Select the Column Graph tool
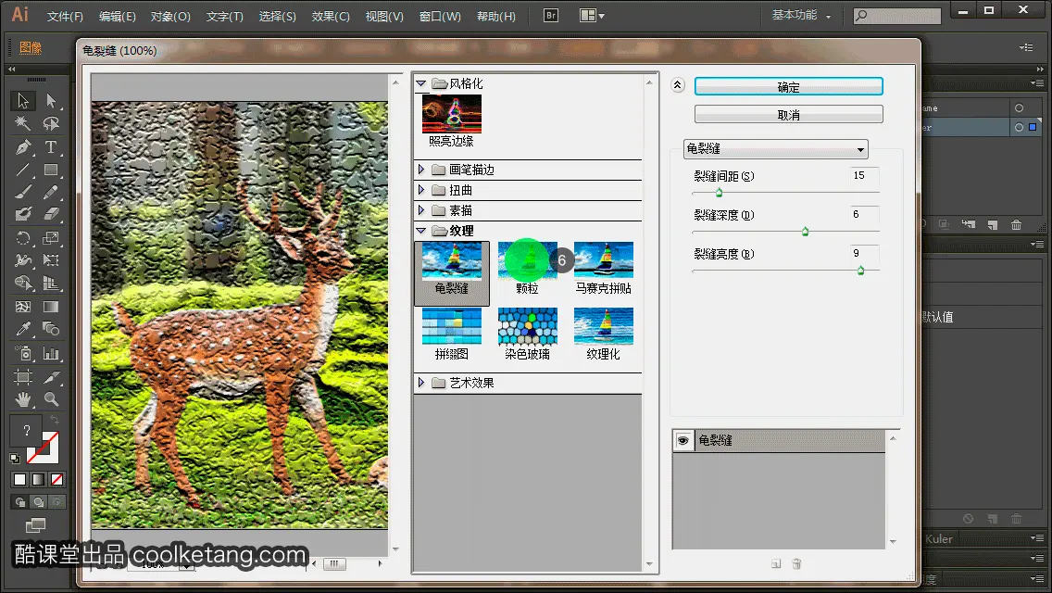Viewport: 1052px width, 593px height. (x=51, y=352)
